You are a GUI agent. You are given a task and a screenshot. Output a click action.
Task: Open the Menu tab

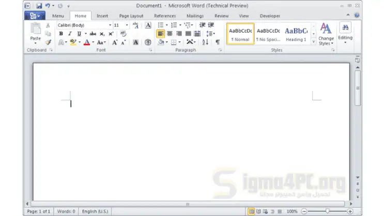(x=58, y=16)
